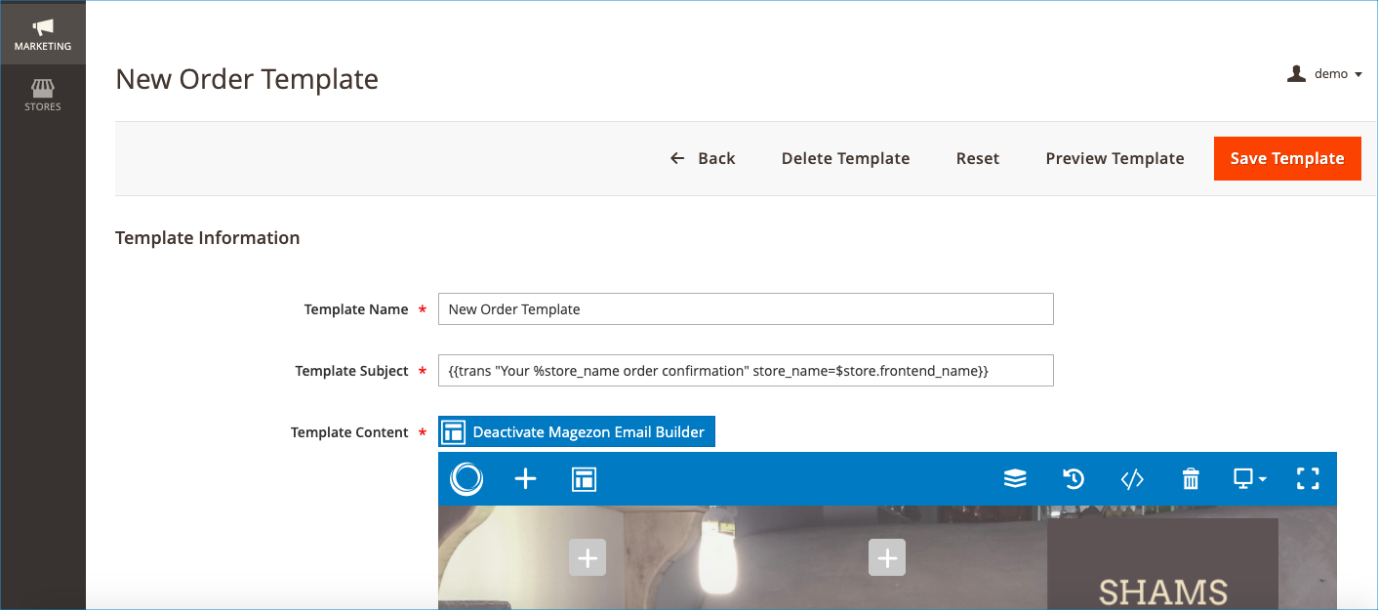This screenshot has height=610, width=1378.
Task: Open the Stores sidebar menu
Action: (43, 95)
